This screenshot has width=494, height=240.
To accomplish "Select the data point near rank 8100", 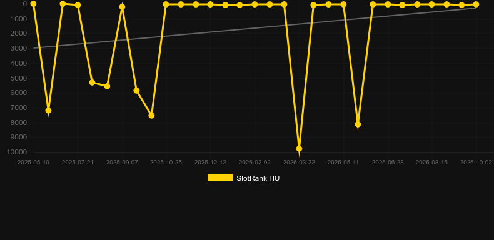I will pos(358,124).
